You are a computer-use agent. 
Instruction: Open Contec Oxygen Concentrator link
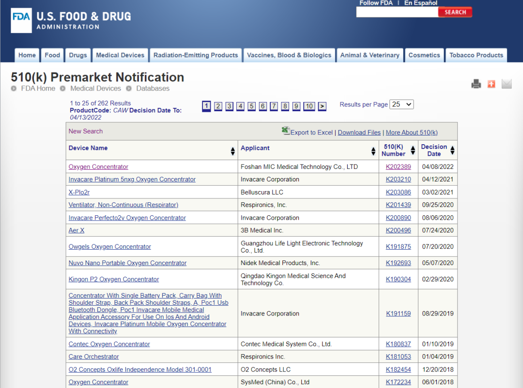pos(109,344)
